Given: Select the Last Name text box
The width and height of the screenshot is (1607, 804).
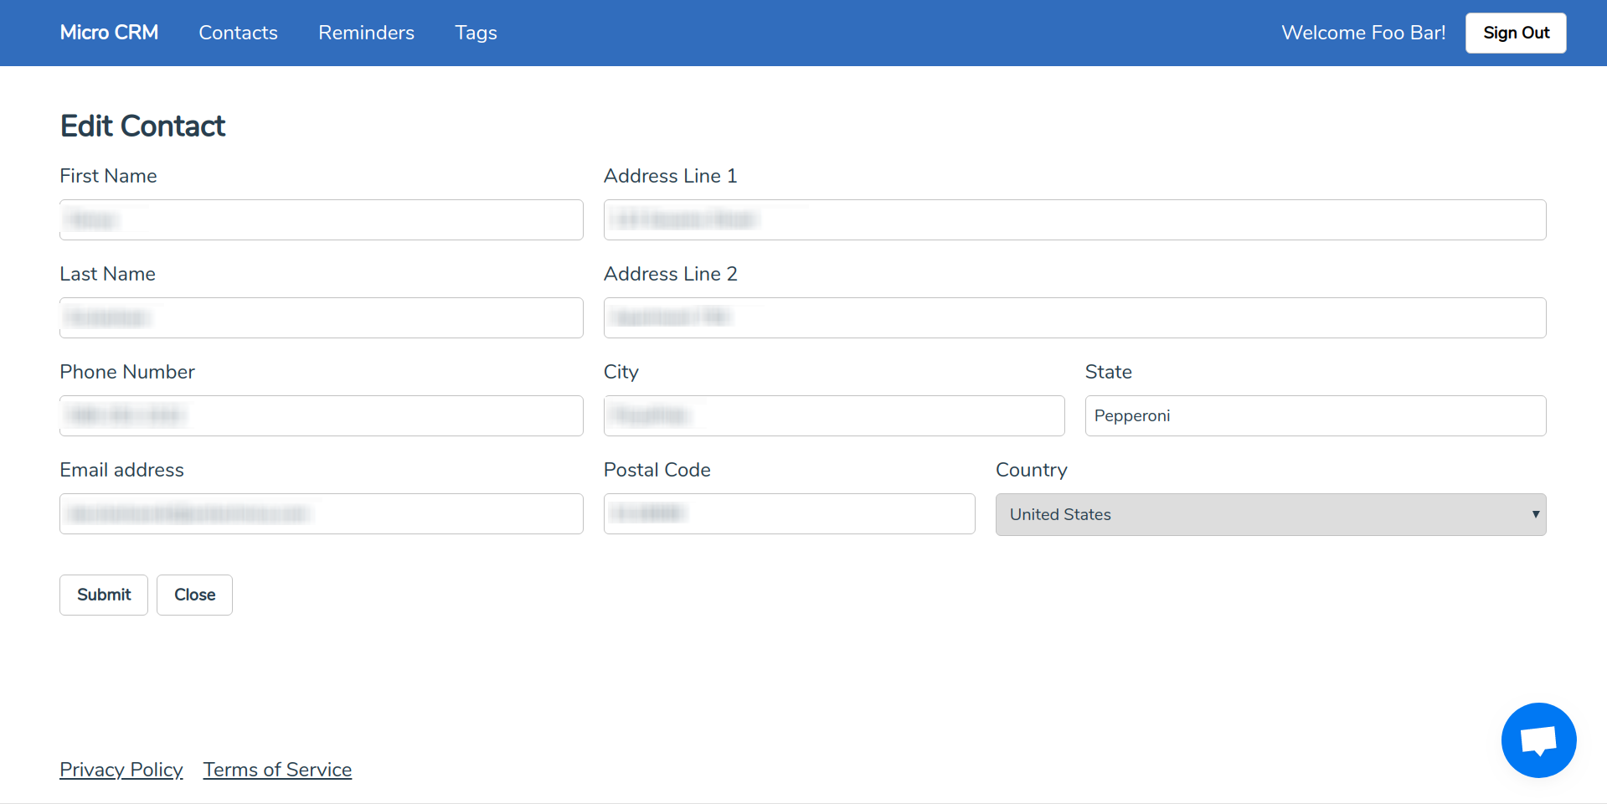Looking at the screenshot, I should coord(321,317).
